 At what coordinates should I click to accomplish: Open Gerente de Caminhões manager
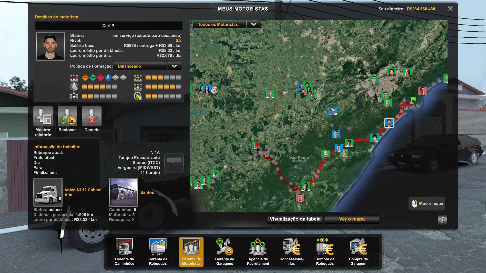click(x=124, y=252)
